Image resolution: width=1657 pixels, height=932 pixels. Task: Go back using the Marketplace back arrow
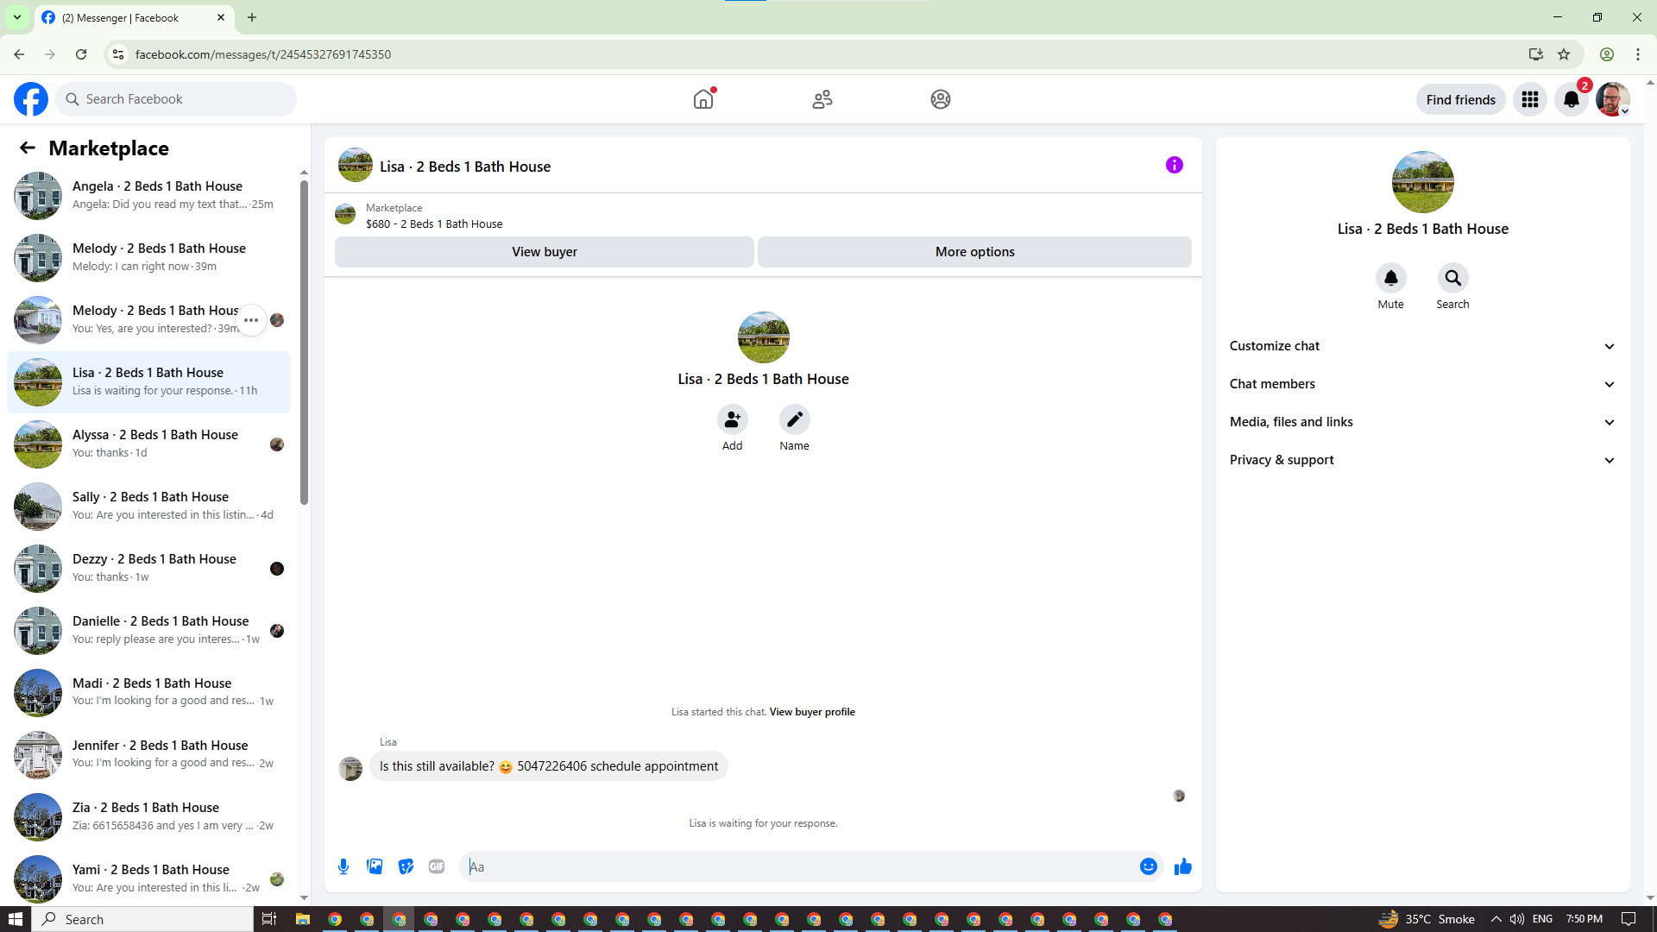(x=28, y=148)
